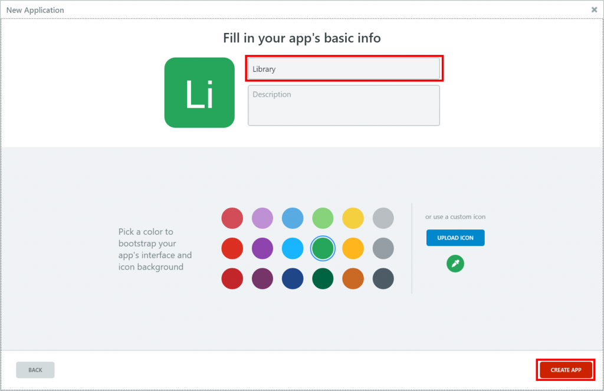Click the Create App button
Screen dimensions: 604x391
point(566,370)
